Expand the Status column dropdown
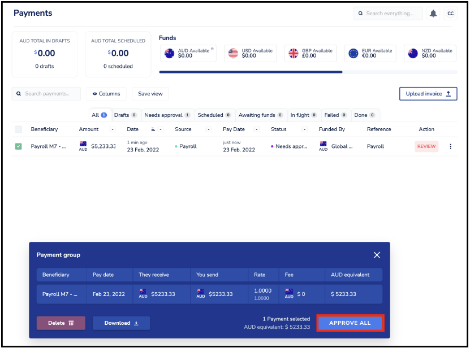470x348 pixels. tap(304, 129)
